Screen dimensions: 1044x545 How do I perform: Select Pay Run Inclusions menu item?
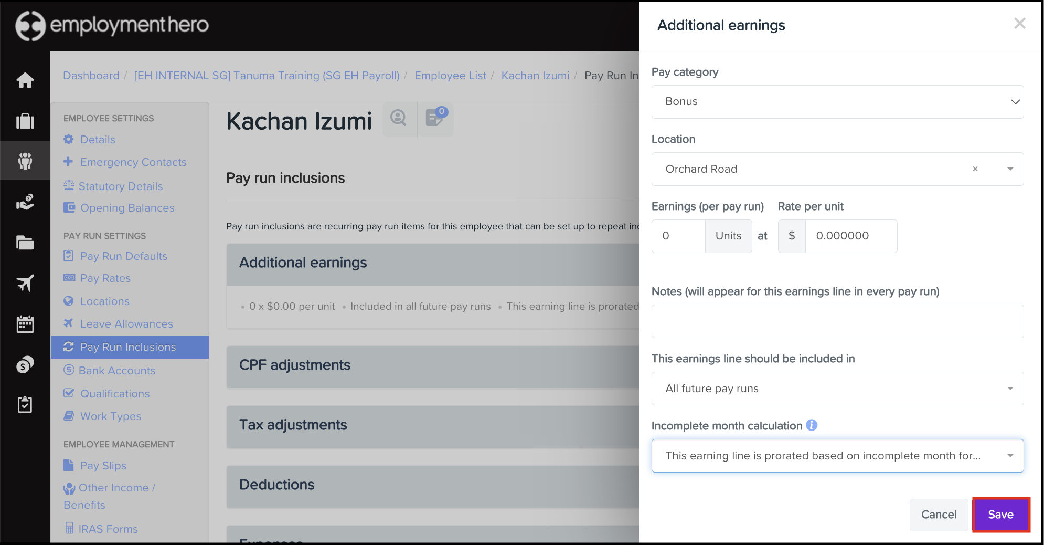pos(130,347)
